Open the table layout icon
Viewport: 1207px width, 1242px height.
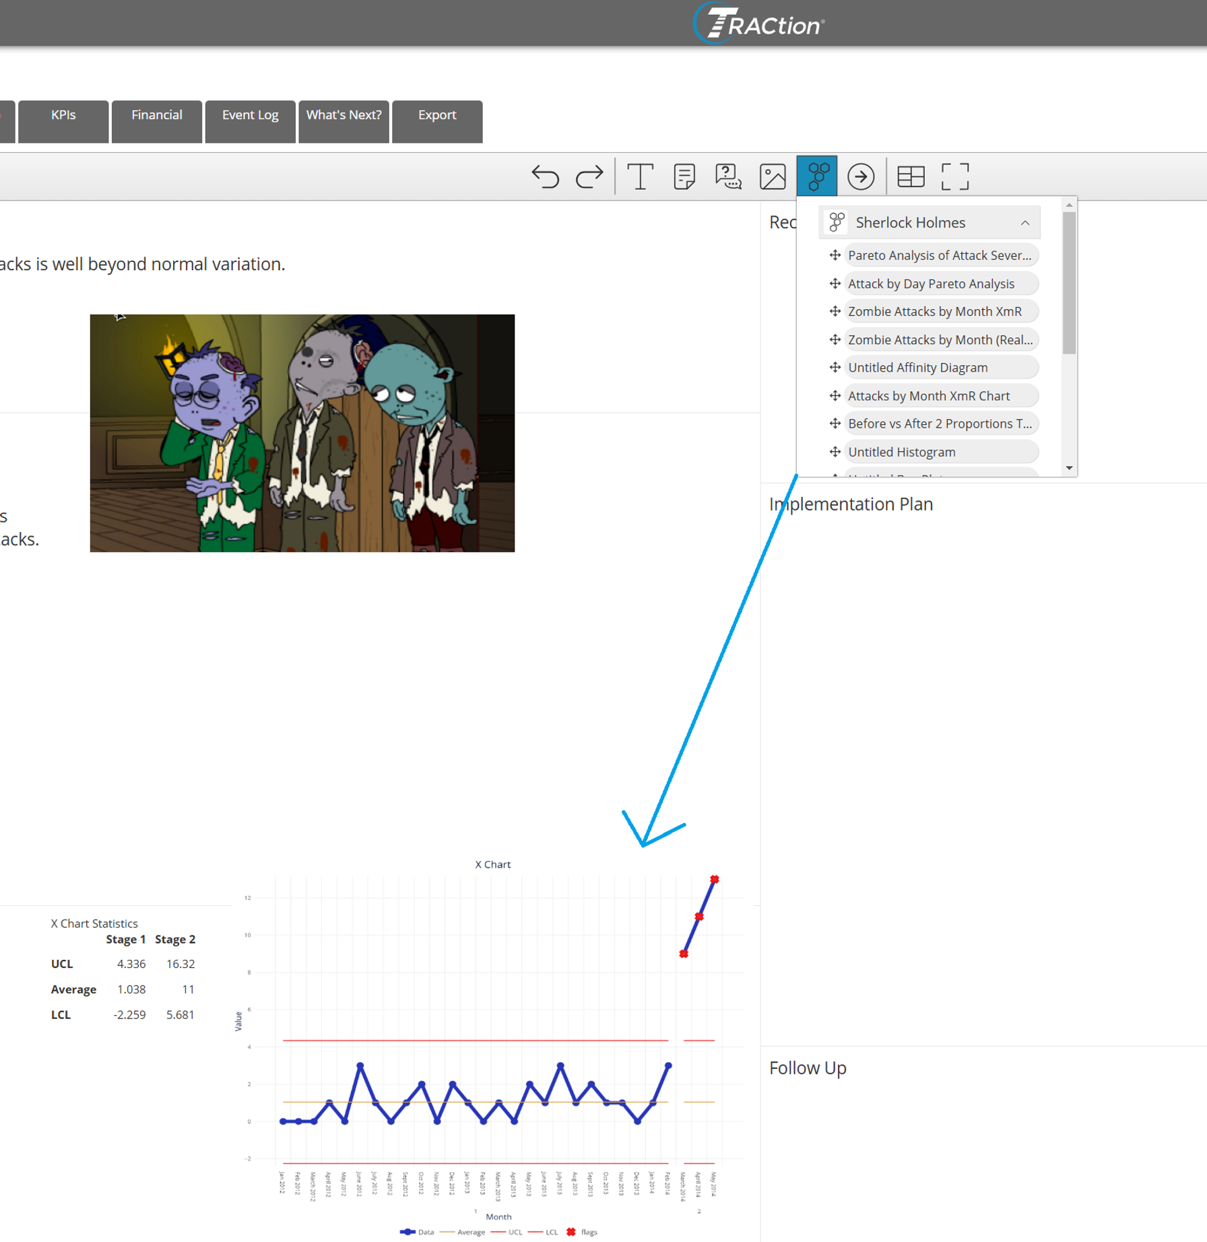coord(911,176)
